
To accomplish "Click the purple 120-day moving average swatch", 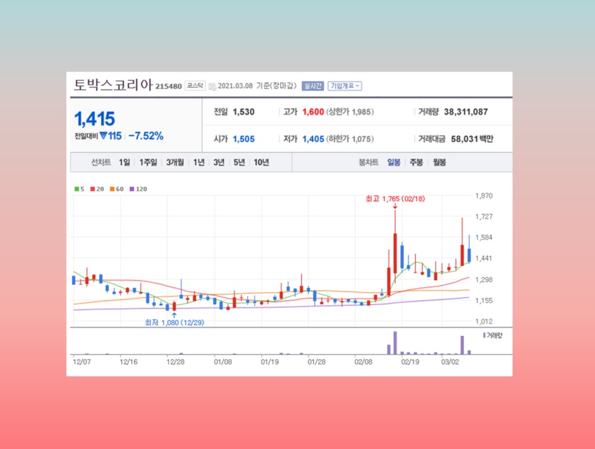I will click(132, 189).
